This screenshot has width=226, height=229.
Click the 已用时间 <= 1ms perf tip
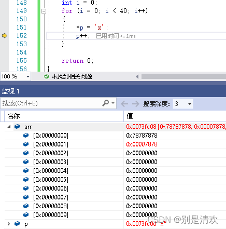(x=116, y=36)
